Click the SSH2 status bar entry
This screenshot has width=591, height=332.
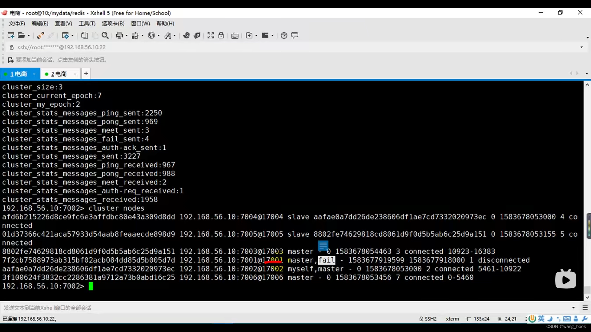pyautogui.click(x=428, y=319)
